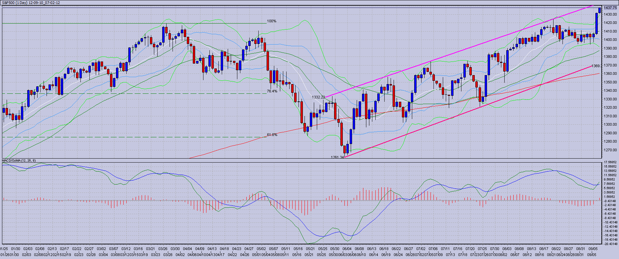Click the 03/26 date on time axis

163,249
